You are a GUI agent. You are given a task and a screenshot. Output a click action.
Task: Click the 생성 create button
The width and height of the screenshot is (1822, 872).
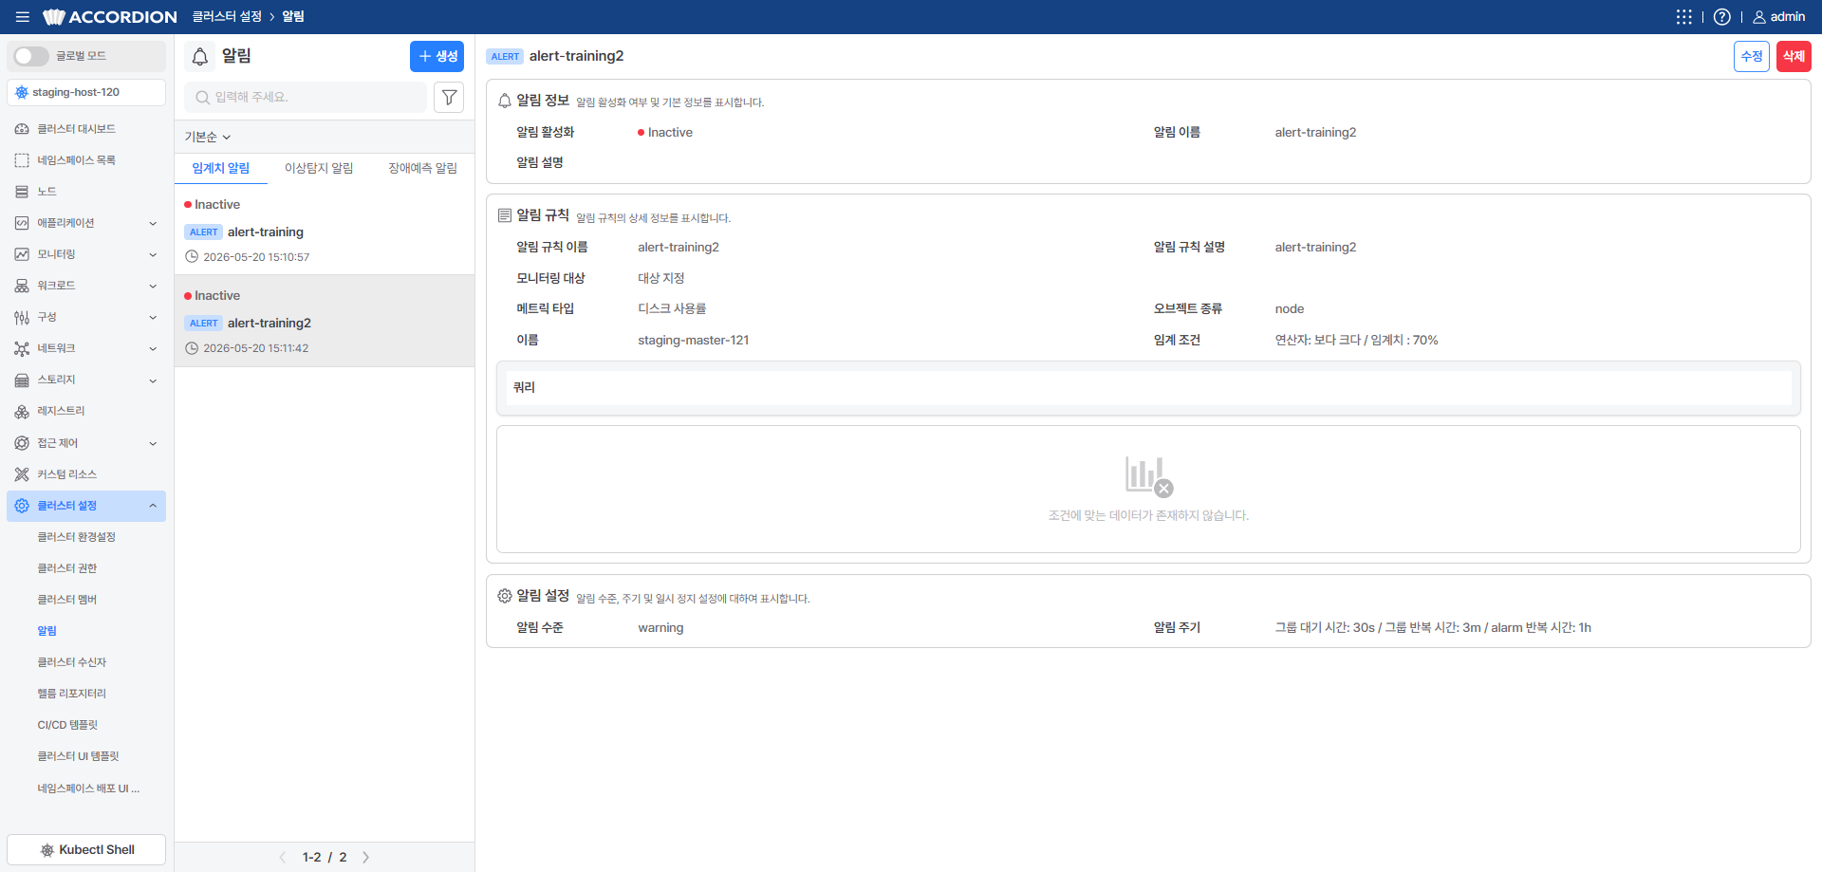pyautogui.click(x=437, y=56)
